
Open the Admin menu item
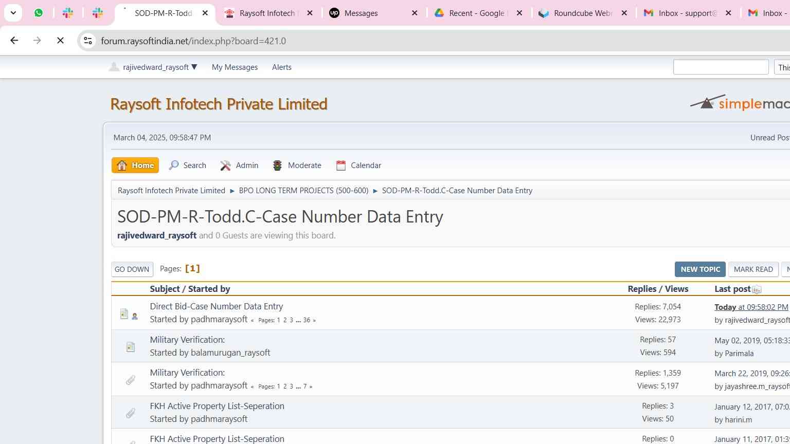[x=240, y=165]
